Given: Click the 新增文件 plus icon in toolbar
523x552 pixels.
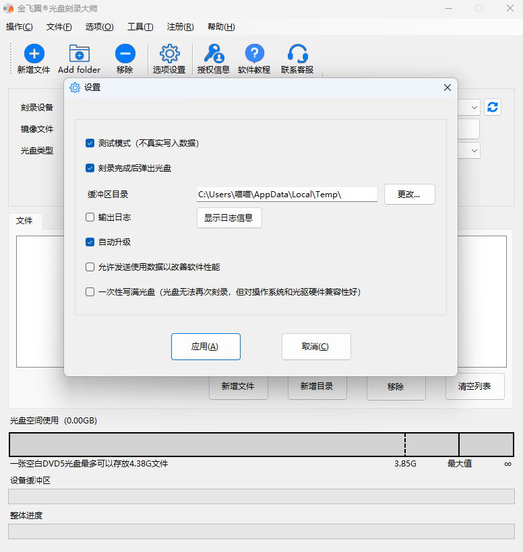Looking at the screenshot, I should 34,54.
